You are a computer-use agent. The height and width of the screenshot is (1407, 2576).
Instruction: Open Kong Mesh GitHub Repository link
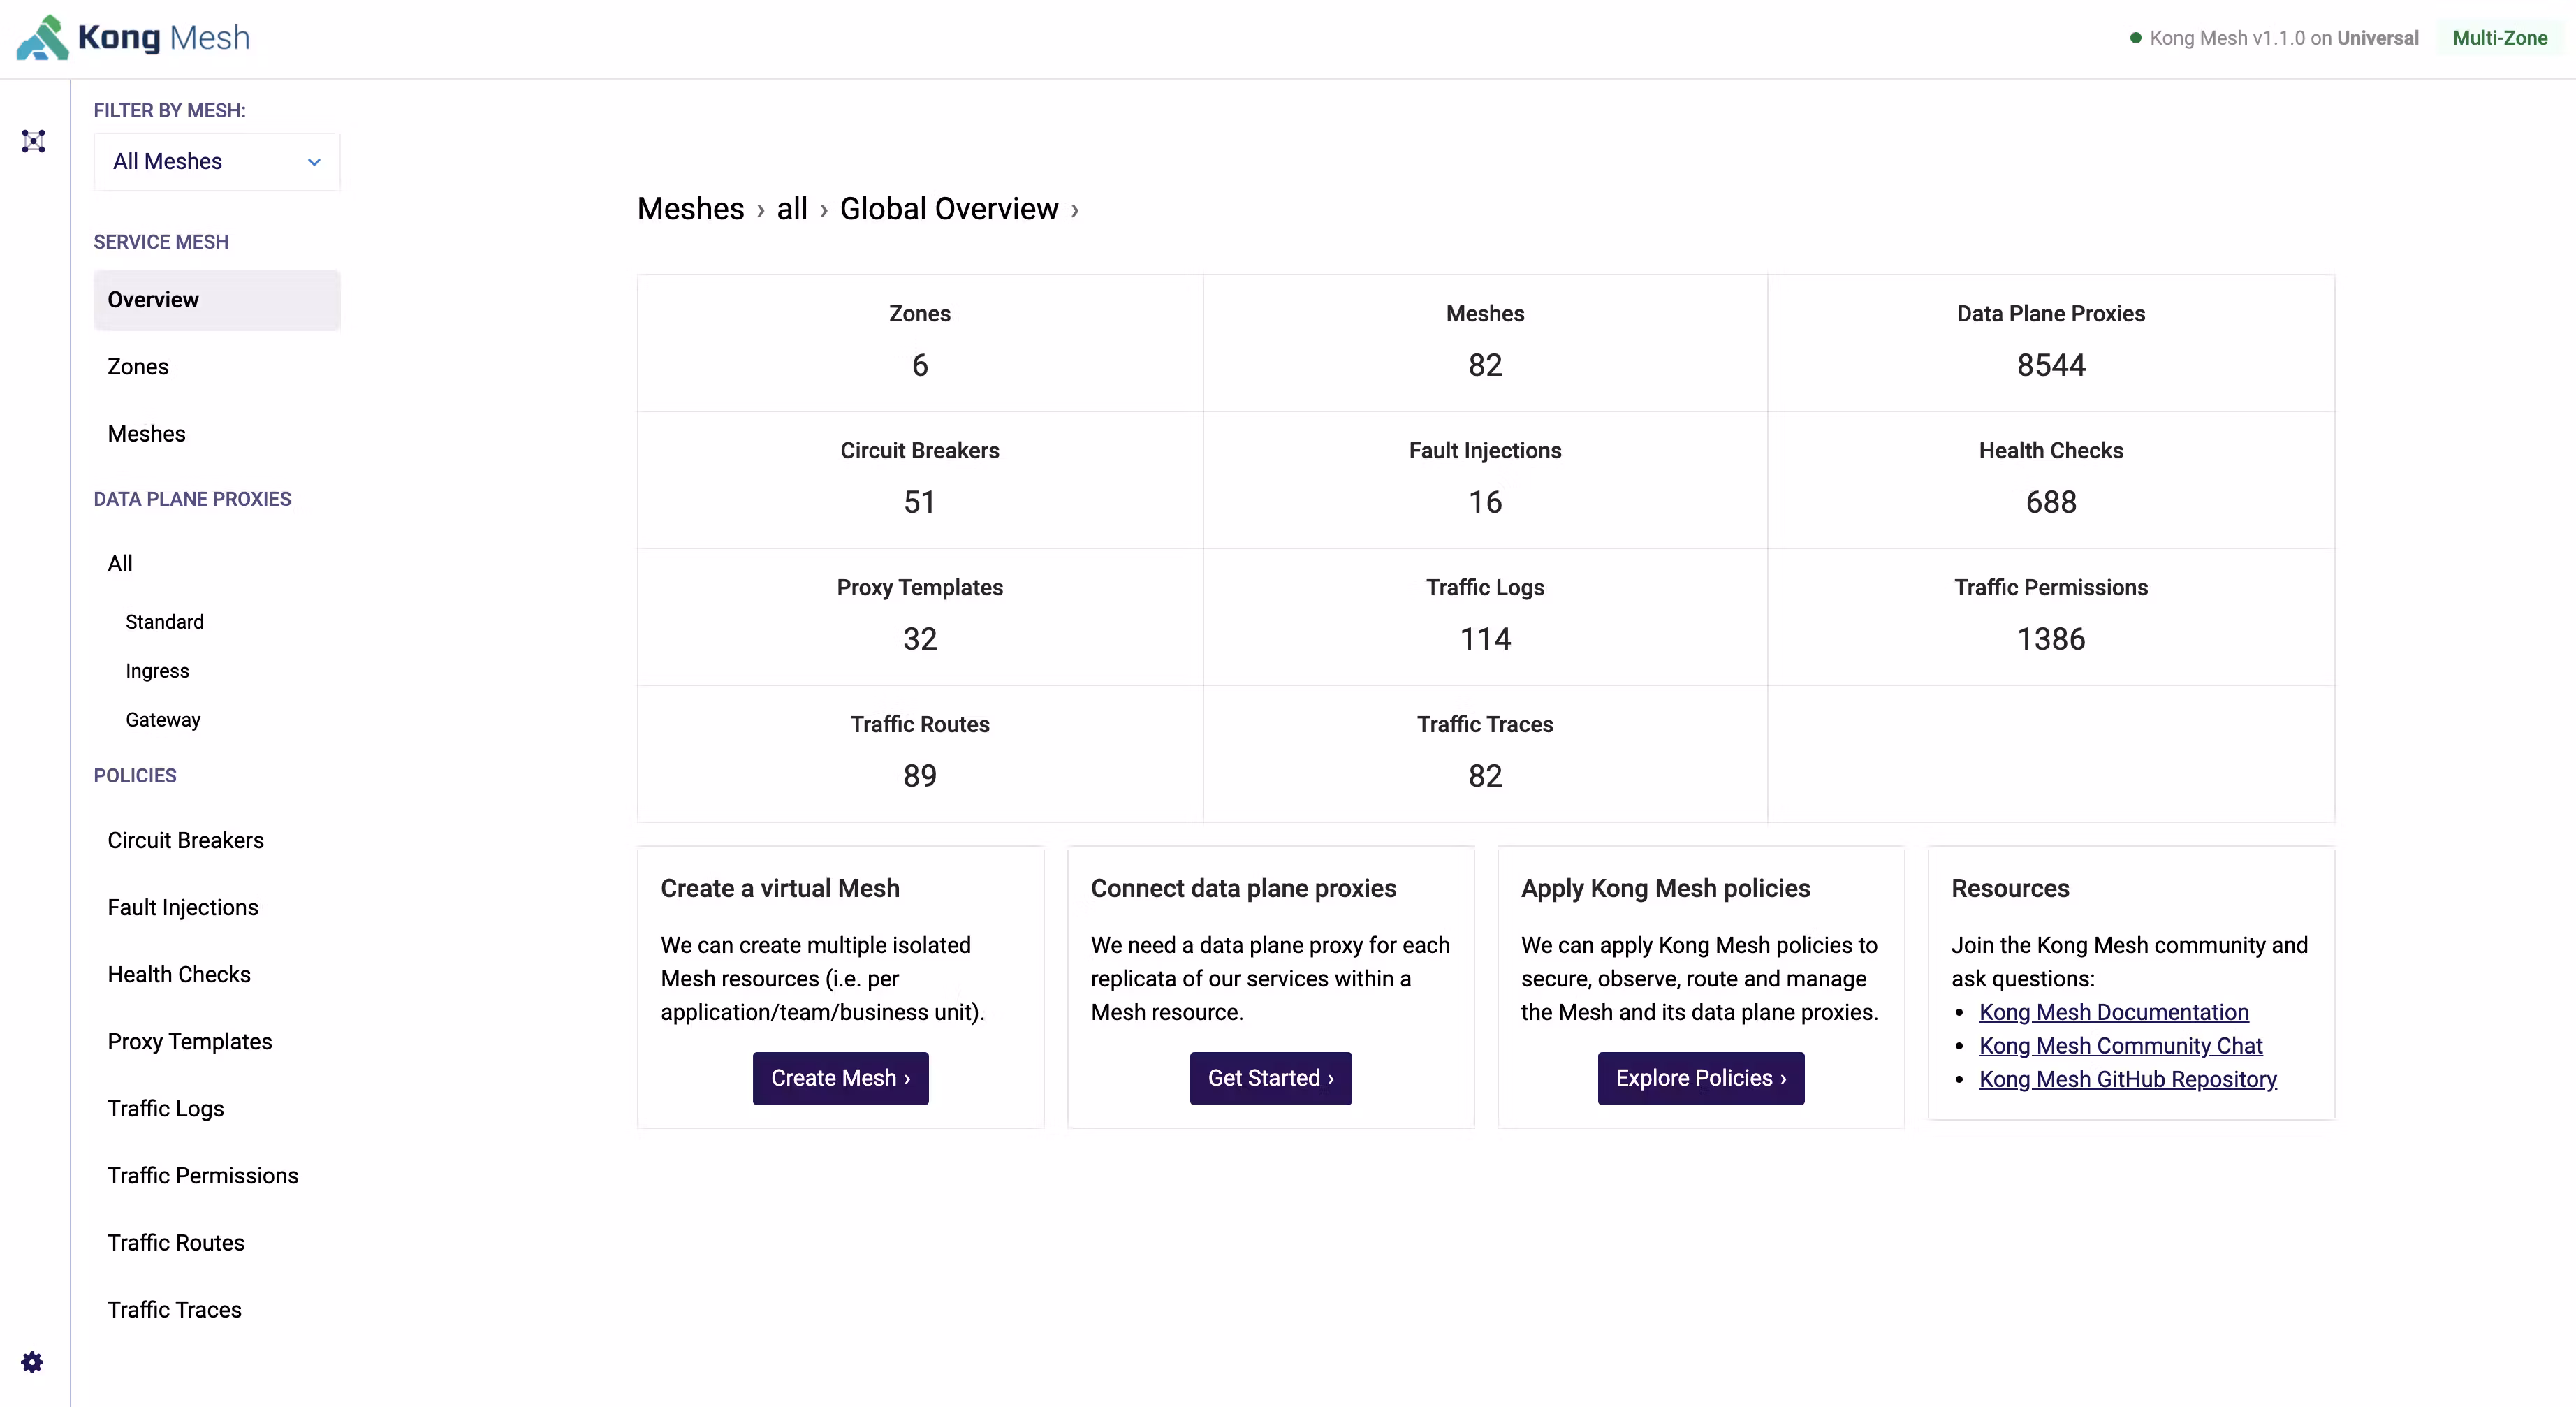pos(2127,1079)
